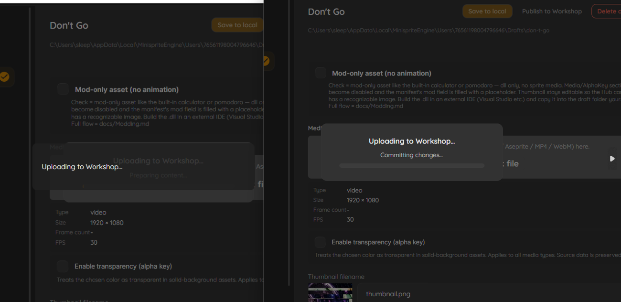Viewport: 621px width, 302px height.
Task: Click "Treats the chosen color" description in left panel
Action: (x=160, y=280)
